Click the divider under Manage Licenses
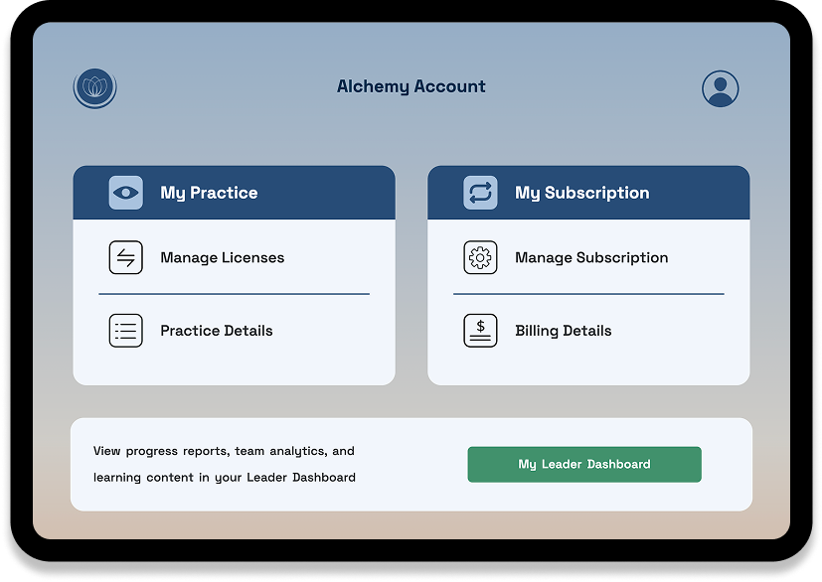This screenshot has width=822, height=582. [235, 294]
